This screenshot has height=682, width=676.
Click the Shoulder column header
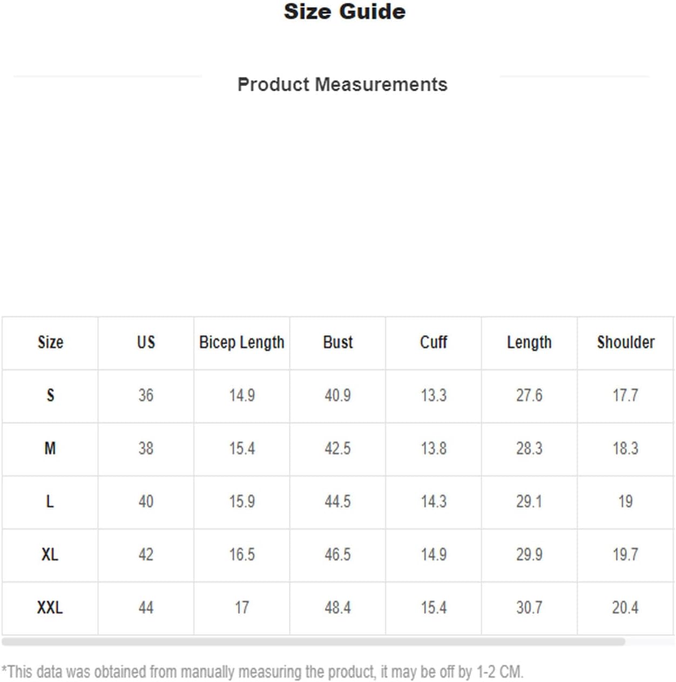[x=626, y=343]
